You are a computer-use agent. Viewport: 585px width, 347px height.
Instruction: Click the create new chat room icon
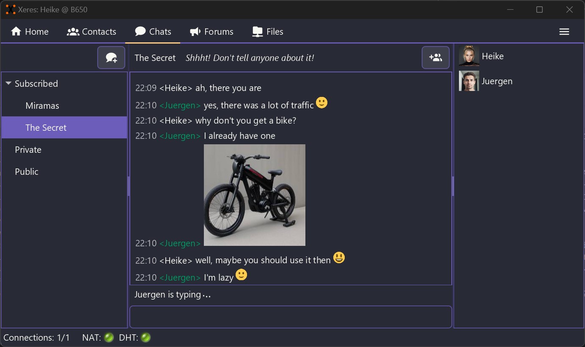point(111,58)
